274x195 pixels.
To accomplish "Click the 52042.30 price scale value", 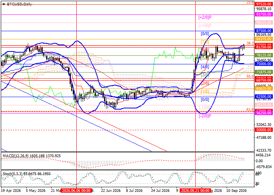I will (264, 125).
